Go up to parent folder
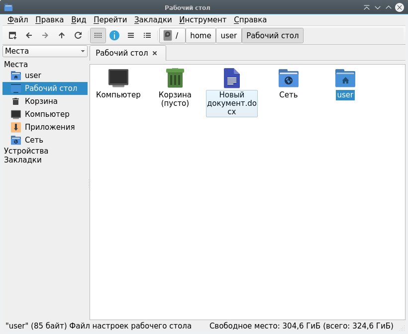Viewport: 408px width, 334px height. (62, 35)
